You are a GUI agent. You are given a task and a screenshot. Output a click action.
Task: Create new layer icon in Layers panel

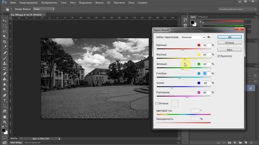[246, 143]
